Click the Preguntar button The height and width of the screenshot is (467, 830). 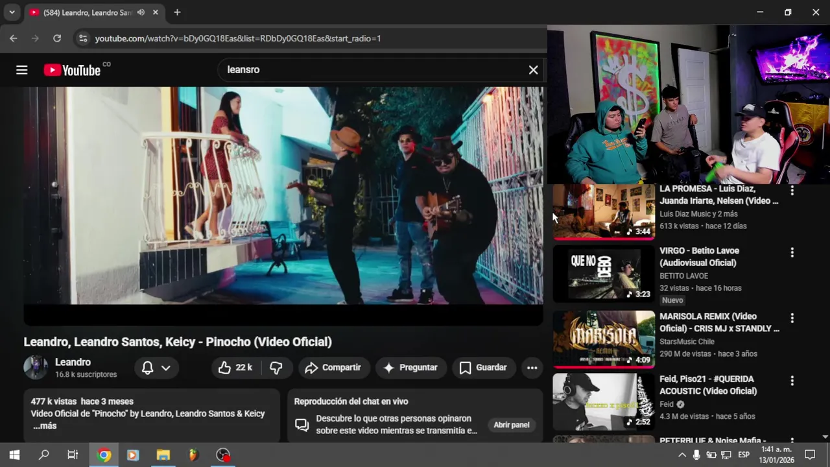[410, 368]
